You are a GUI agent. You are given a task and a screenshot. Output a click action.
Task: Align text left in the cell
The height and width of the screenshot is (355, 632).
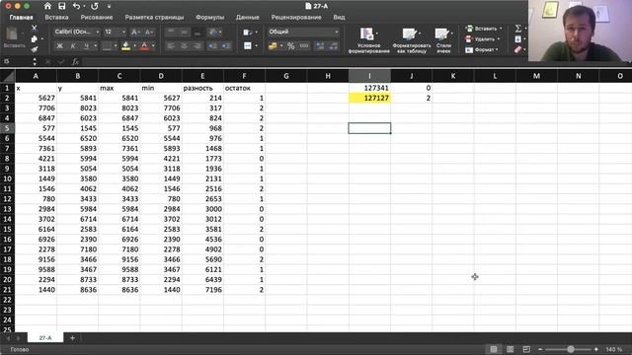pos(171,46)
